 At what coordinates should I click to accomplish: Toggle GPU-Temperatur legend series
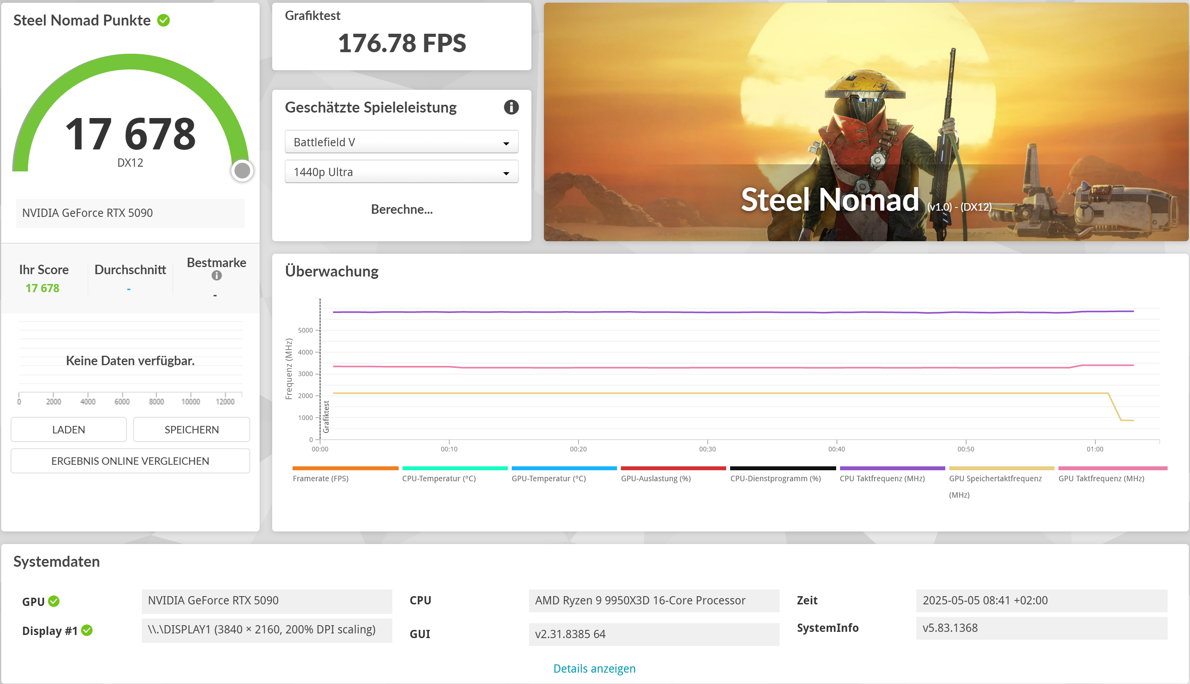[x=548, y=478]
